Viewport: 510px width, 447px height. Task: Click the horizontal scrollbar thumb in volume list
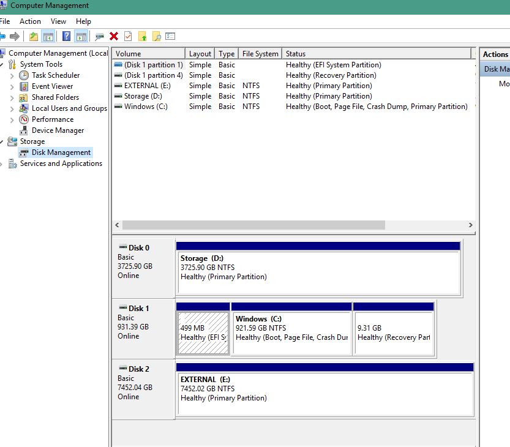pos(253,225)
